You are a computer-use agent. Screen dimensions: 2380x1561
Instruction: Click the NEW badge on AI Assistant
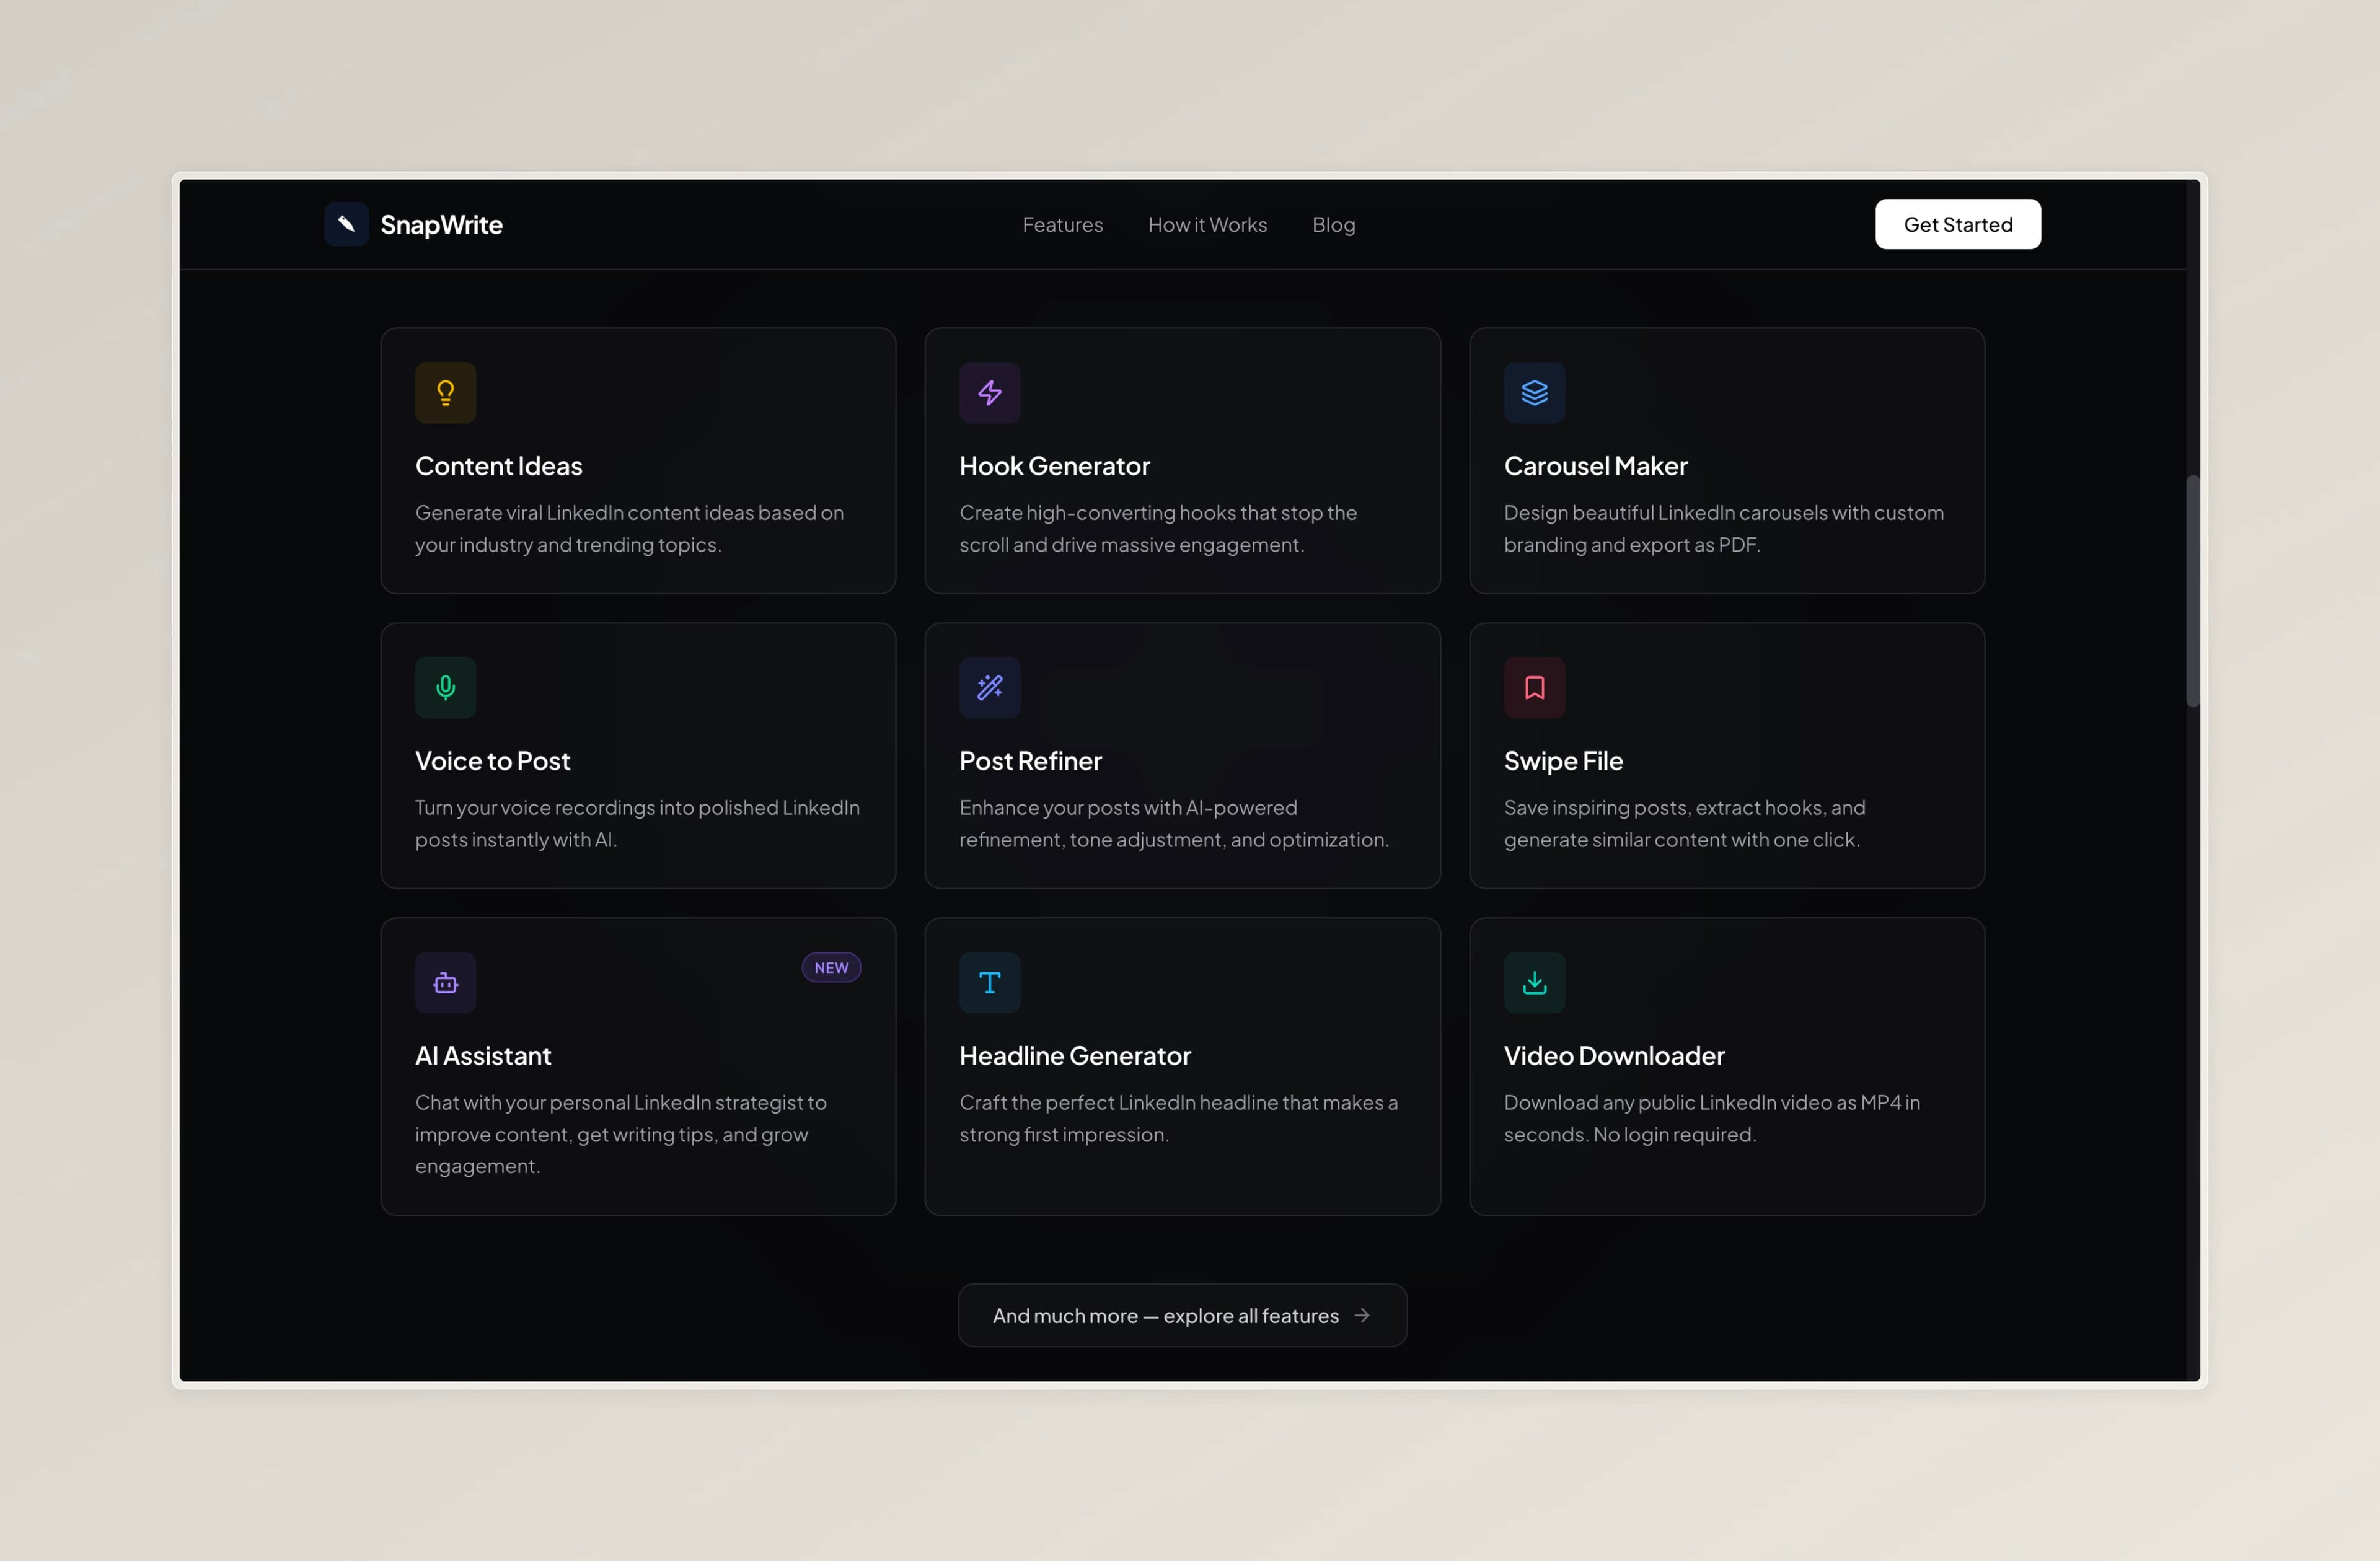coord(831,968)
